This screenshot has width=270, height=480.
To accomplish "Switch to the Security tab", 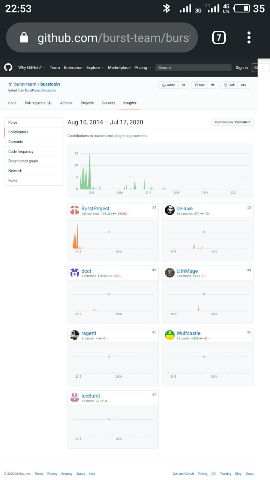I will point(109,103).
